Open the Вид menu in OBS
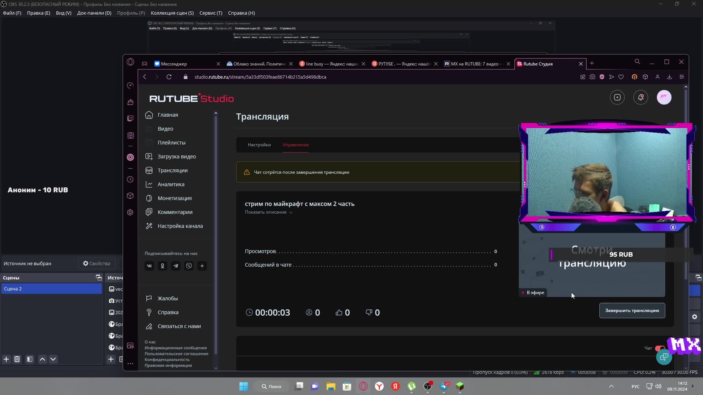 (x=64, y=13)
